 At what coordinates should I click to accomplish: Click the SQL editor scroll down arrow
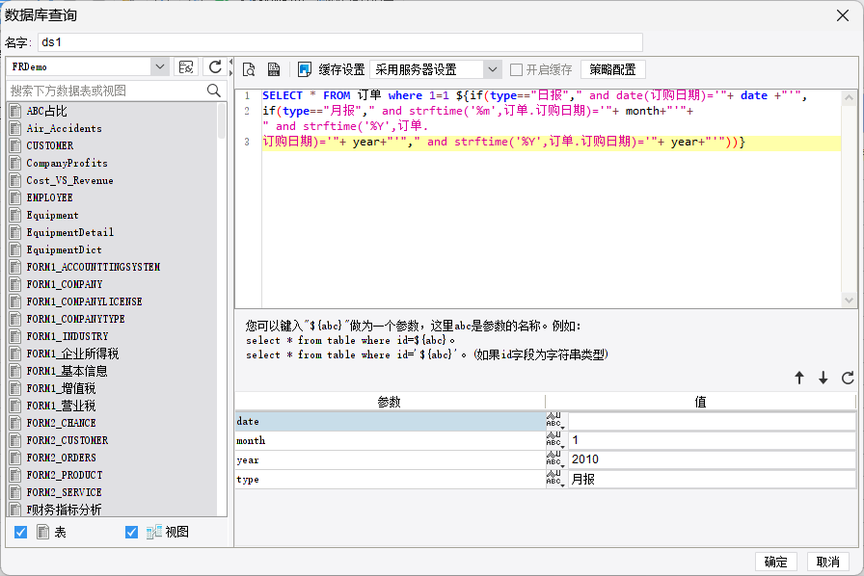(849, 301)
